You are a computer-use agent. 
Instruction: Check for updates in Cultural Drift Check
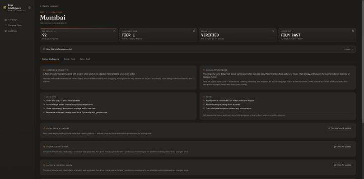click(x=342, y=147)
